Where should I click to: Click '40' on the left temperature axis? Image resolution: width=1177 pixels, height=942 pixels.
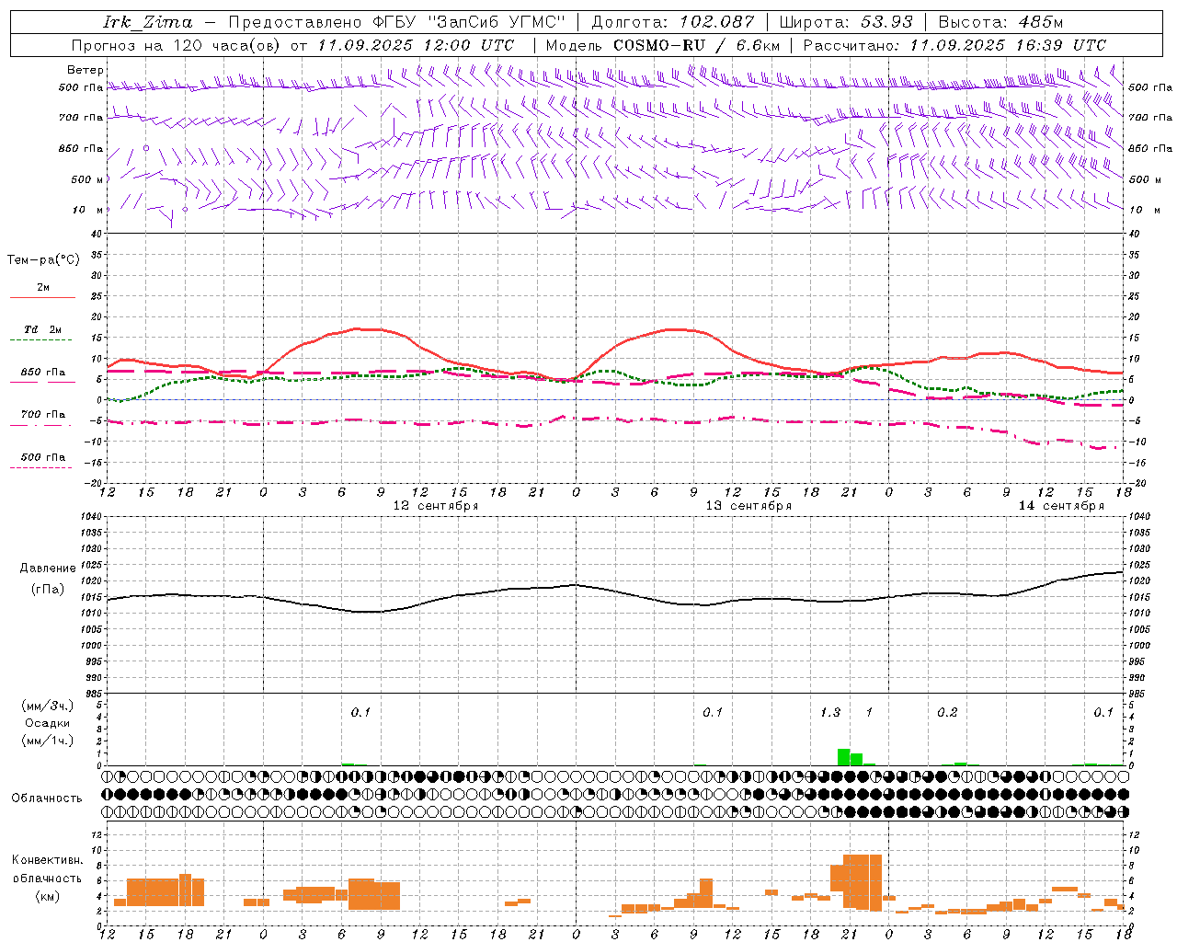point(97,234)
